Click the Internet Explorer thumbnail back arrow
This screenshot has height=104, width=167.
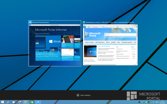pos(85,27)
